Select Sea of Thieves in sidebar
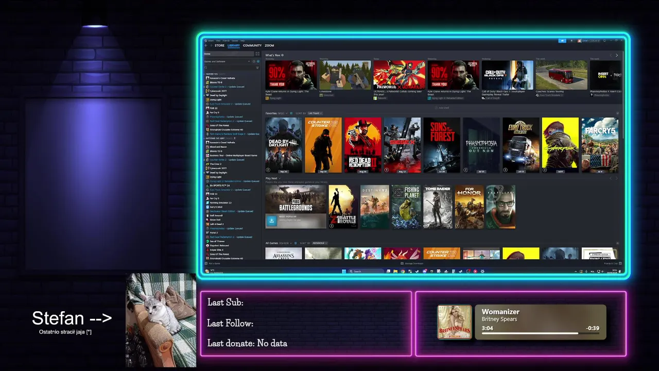 217,241
